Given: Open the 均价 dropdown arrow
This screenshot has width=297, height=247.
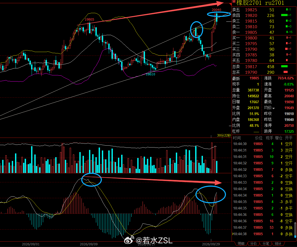Looking at the screenshot, I should tap(273, 108).
